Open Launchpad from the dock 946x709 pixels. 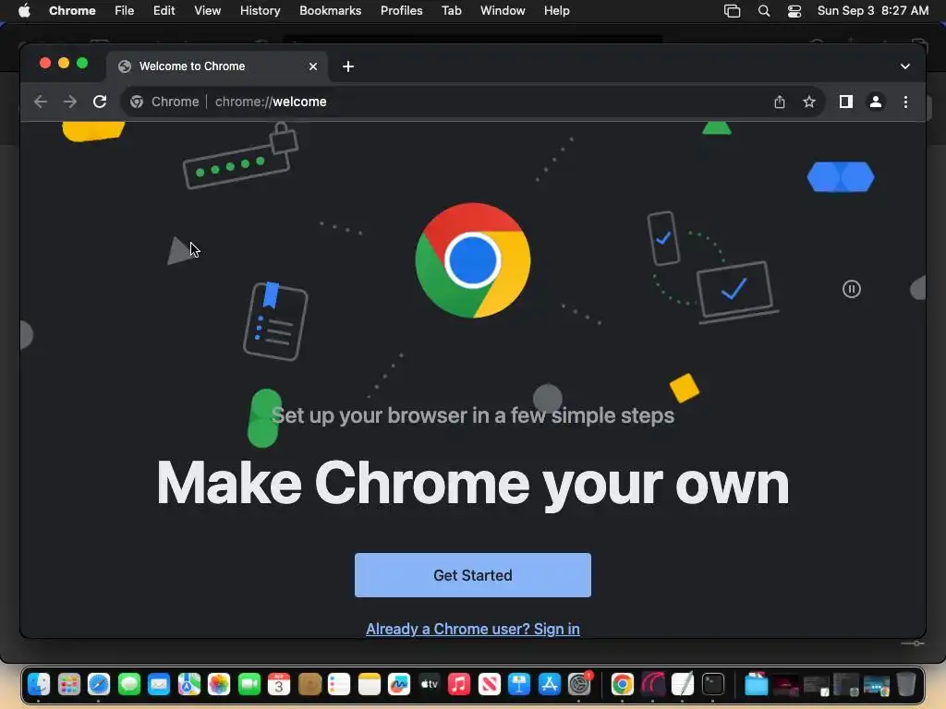coord(68,684)
